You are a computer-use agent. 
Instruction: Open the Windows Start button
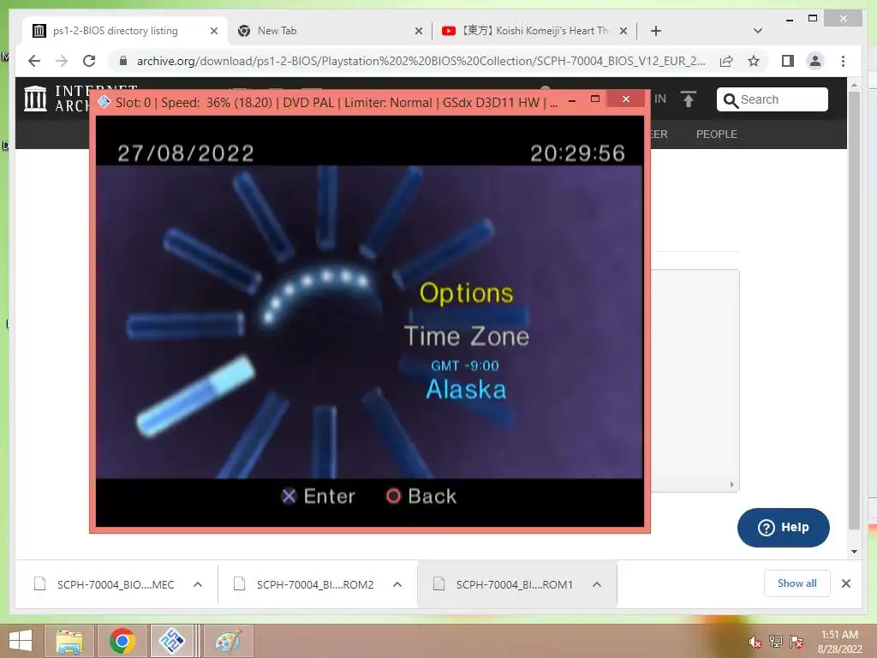(21, 641)
